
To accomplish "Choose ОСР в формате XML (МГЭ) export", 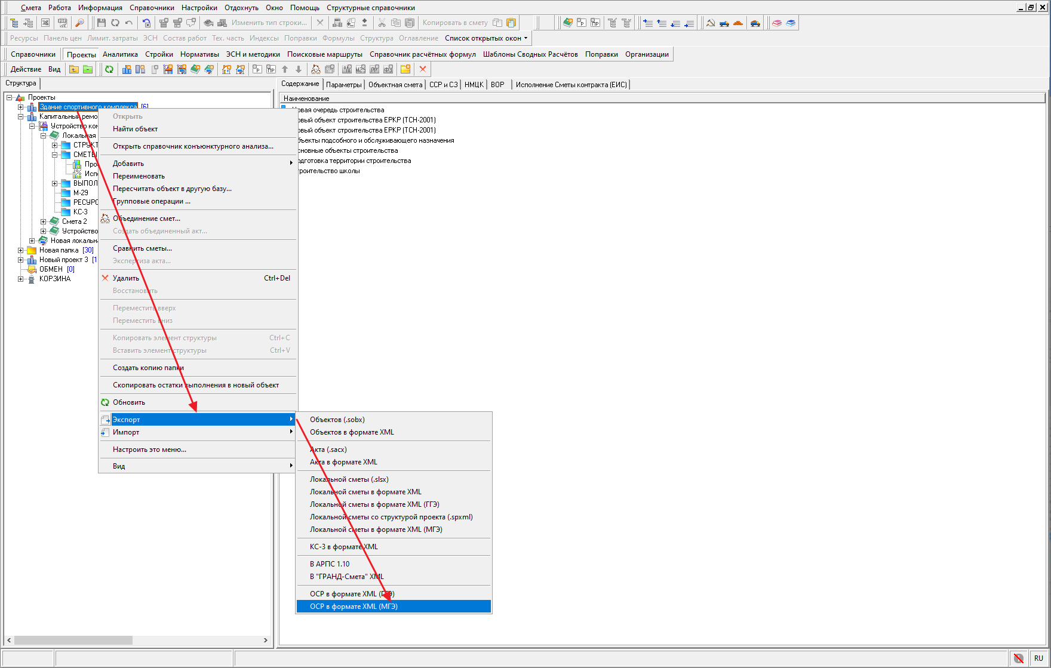I will [x=354, y=607].
